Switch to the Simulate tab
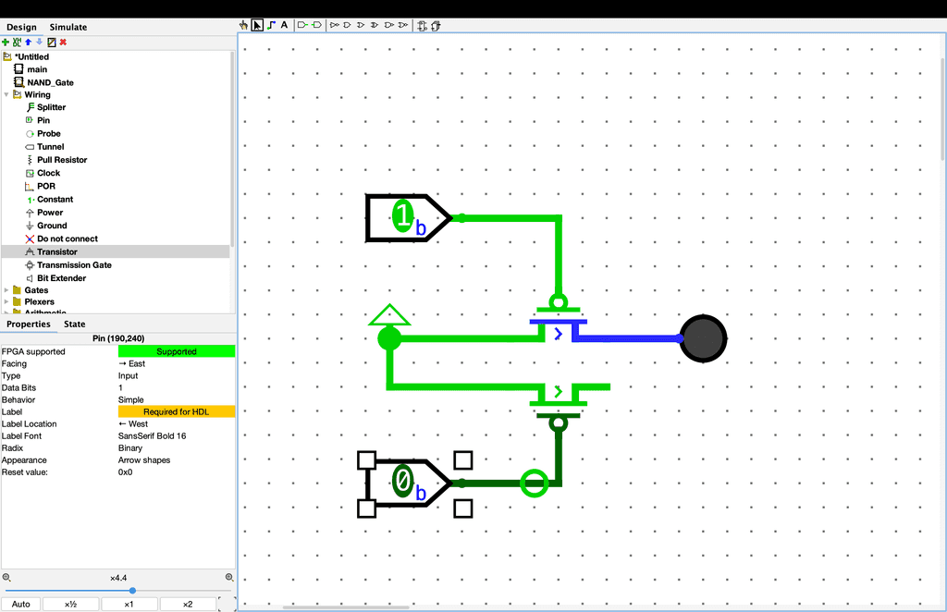Viewport: 947px width, 612px height. click(68, 28)
